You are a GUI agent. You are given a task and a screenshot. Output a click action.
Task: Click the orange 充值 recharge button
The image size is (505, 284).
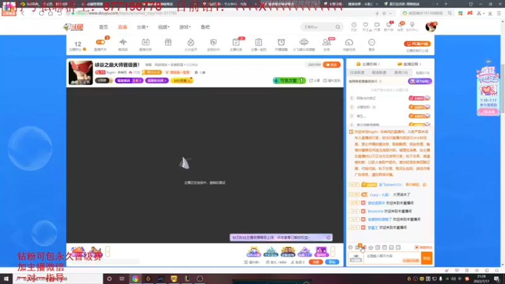[x=316, y=262]
